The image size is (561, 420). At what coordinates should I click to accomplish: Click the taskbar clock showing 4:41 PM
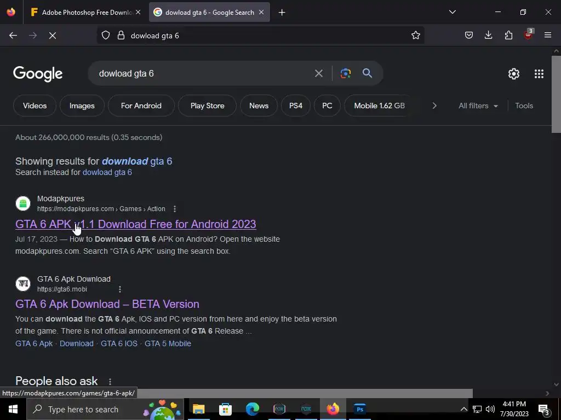(514, 409)
